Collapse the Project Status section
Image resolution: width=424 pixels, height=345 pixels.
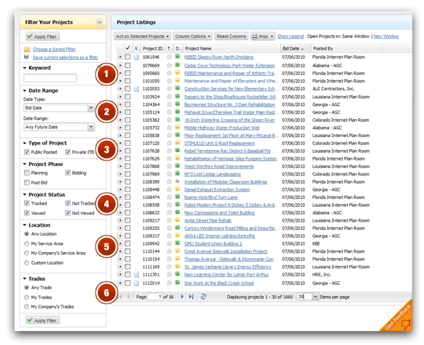tap(25, 195)
